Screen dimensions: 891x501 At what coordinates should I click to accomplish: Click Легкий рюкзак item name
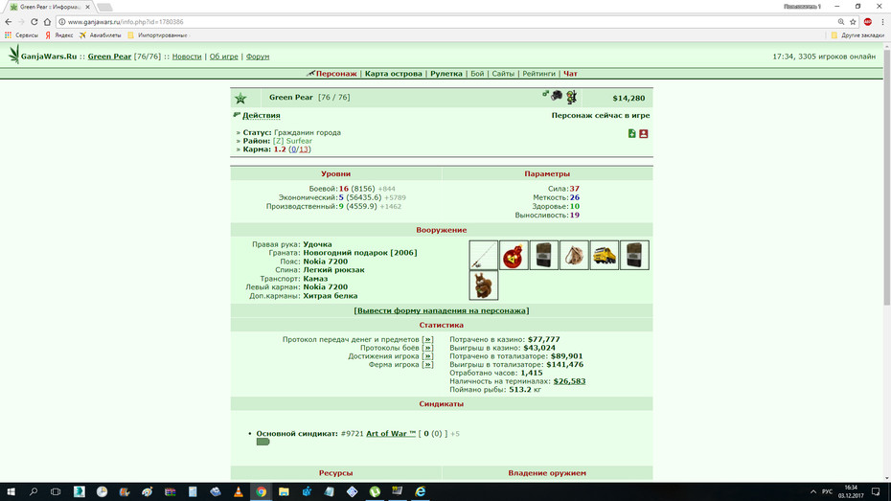333,270
